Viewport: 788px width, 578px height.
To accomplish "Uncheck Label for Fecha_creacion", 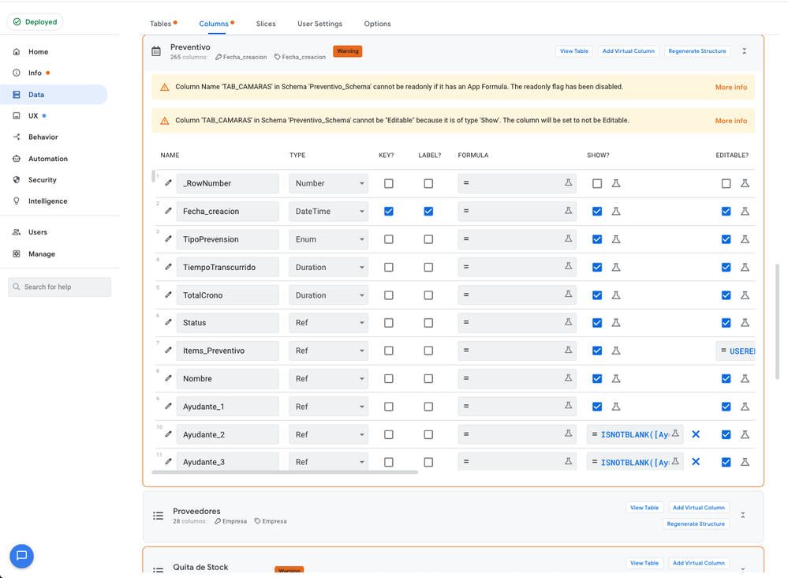I will point(428,212).
